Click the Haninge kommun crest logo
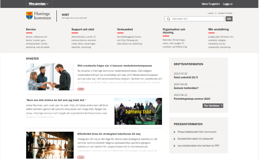 click(x=29, y=16)
